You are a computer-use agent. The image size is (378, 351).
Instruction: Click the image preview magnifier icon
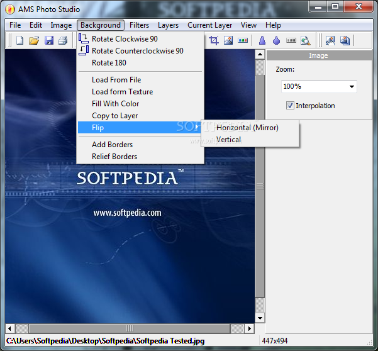tap(306, 40)
